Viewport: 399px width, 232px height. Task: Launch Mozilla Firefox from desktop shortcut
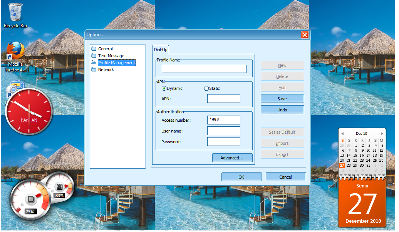coord(15,57)
